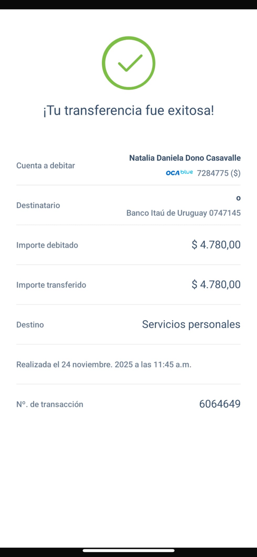Image resolution: width=257 pixels, height=557 pixels.
Task: Select the "Nº. de transacción" label
Action: (x=50, y=404)
